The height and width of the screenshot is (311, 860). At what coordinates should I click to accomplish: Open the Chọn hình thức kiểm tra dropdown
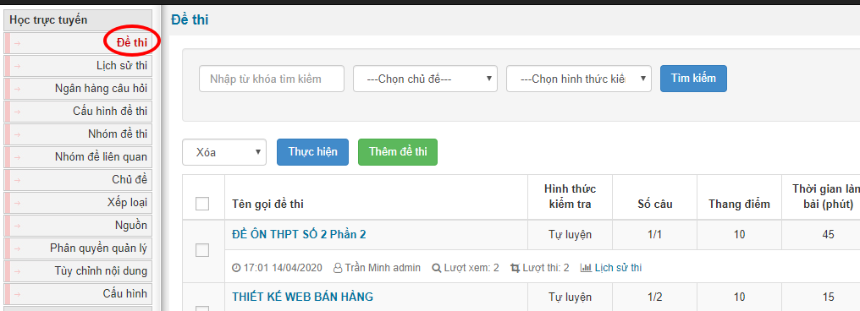click(579, 79)
